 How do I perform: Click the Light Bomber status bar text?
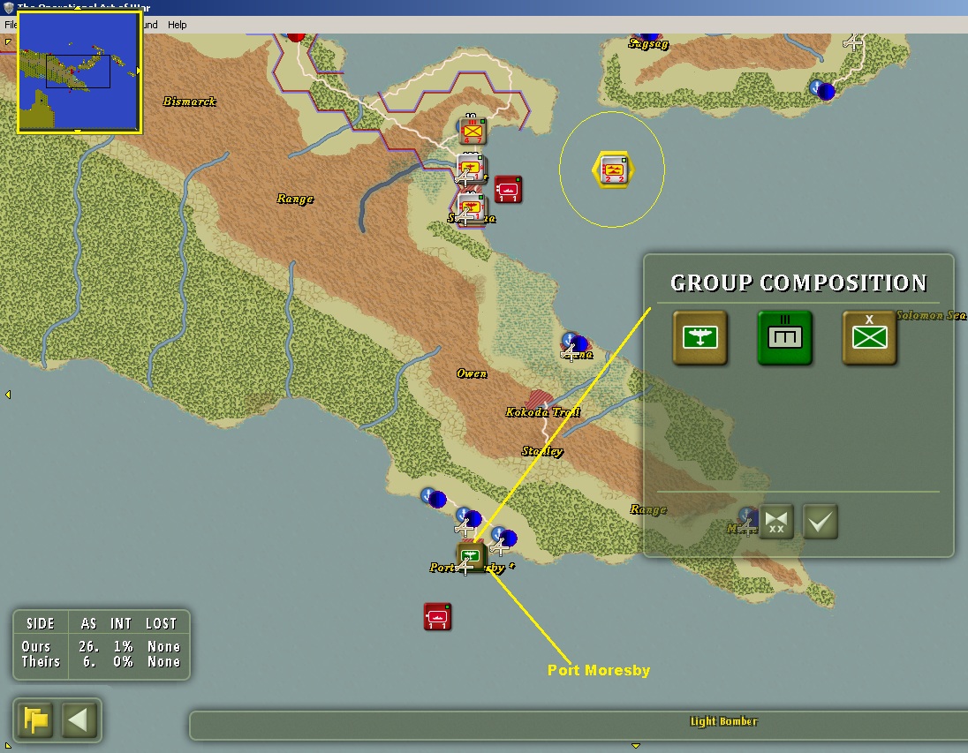click(x=723, y=721)
